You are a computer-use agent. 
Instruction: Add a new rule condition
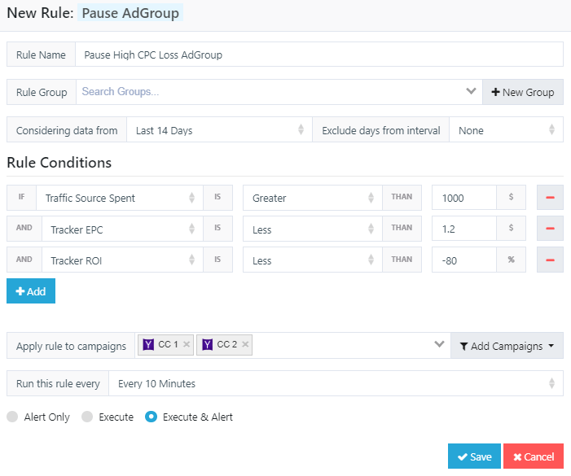point(31,291)
